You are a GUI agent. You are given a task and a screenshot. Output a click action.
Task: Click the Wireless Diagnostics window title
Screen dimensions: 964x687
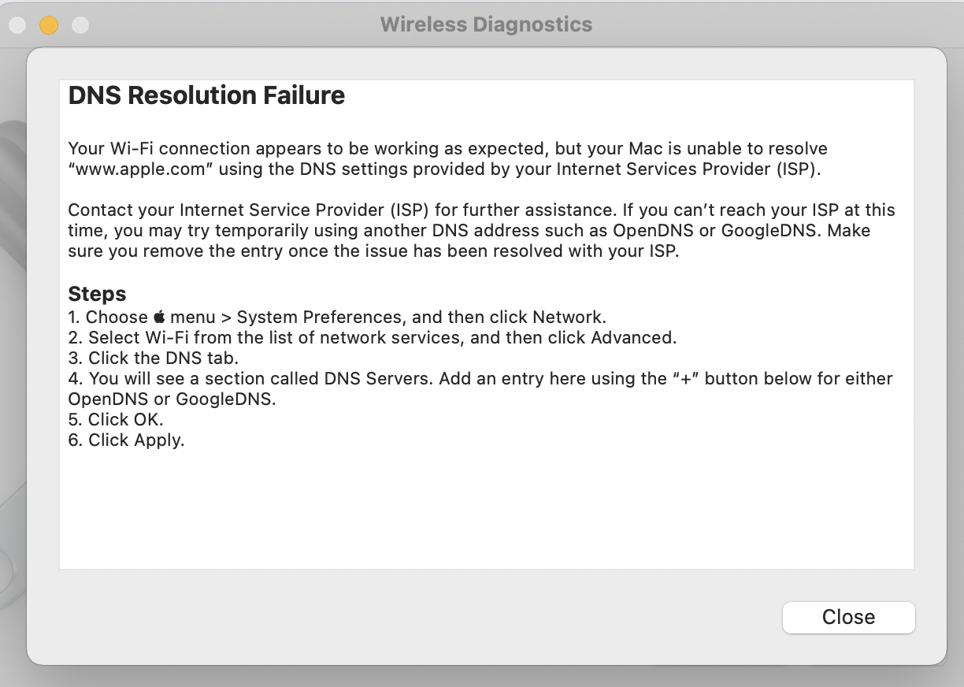pyautogui.click(x=486, y=24)
